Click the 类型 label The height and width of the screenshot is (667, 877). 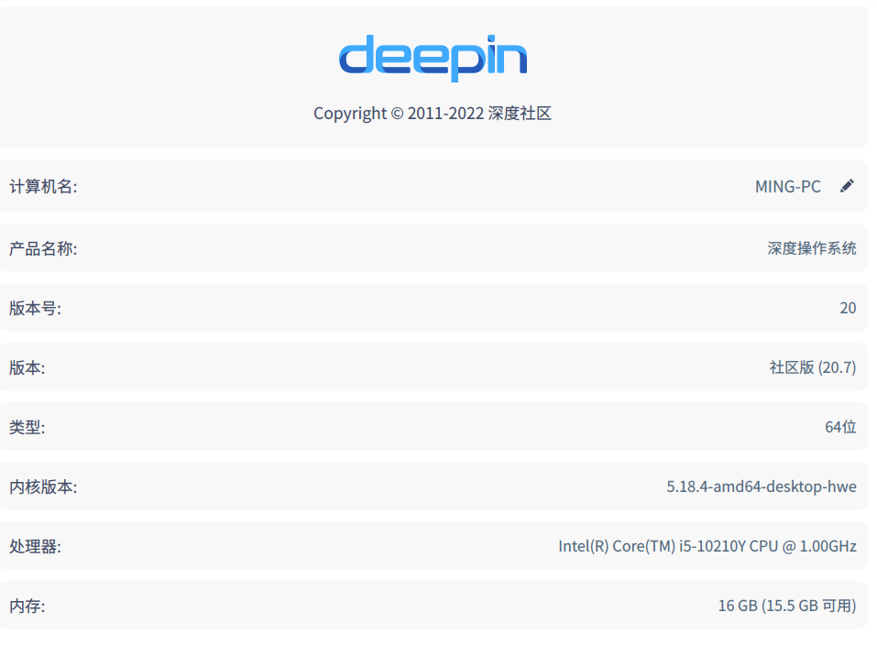(27, 427)
